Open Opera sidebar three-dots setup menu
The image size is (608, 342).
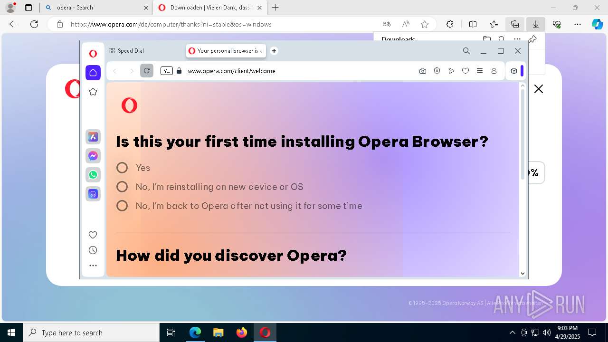(x=93, y=266)
